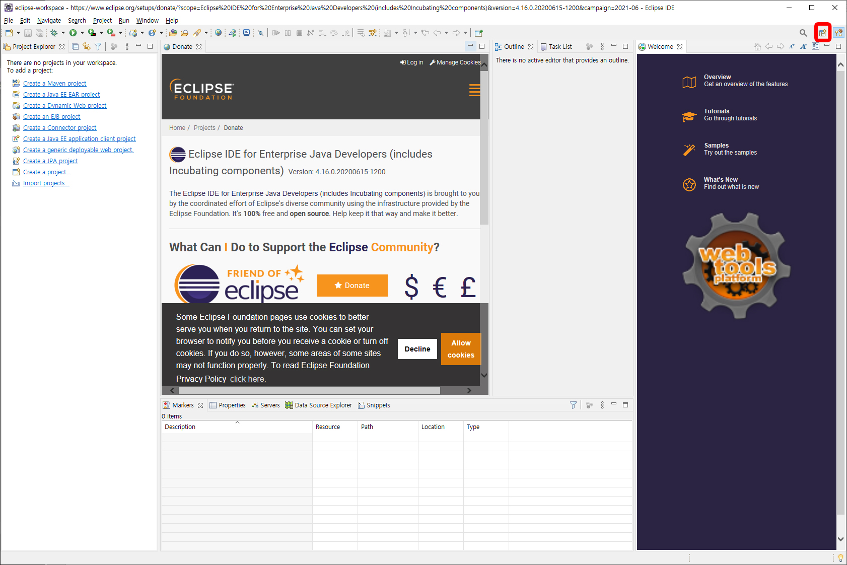This screenshot has width=847, height=565.
Task: Collapse All in Project Explorer
Action: pyautogui.click(x=75, y=46)
